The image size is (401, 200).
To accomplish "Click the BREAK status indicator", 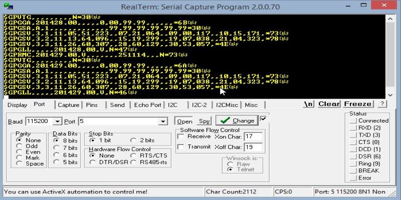I will (x=354, y=170).
